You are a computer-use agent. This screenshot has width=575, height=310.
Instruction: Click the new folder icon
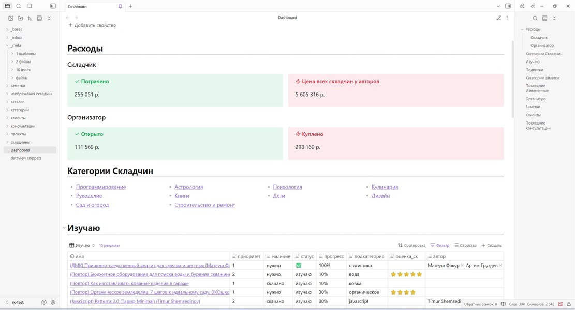[20, 18]
